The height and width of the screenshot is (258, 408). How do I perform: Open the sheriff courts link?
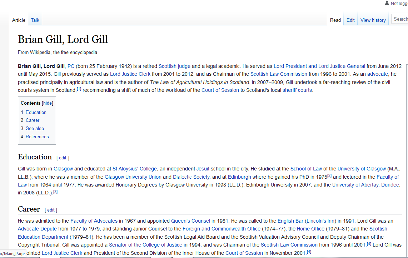pyautogui.click(x=297, y=90)
